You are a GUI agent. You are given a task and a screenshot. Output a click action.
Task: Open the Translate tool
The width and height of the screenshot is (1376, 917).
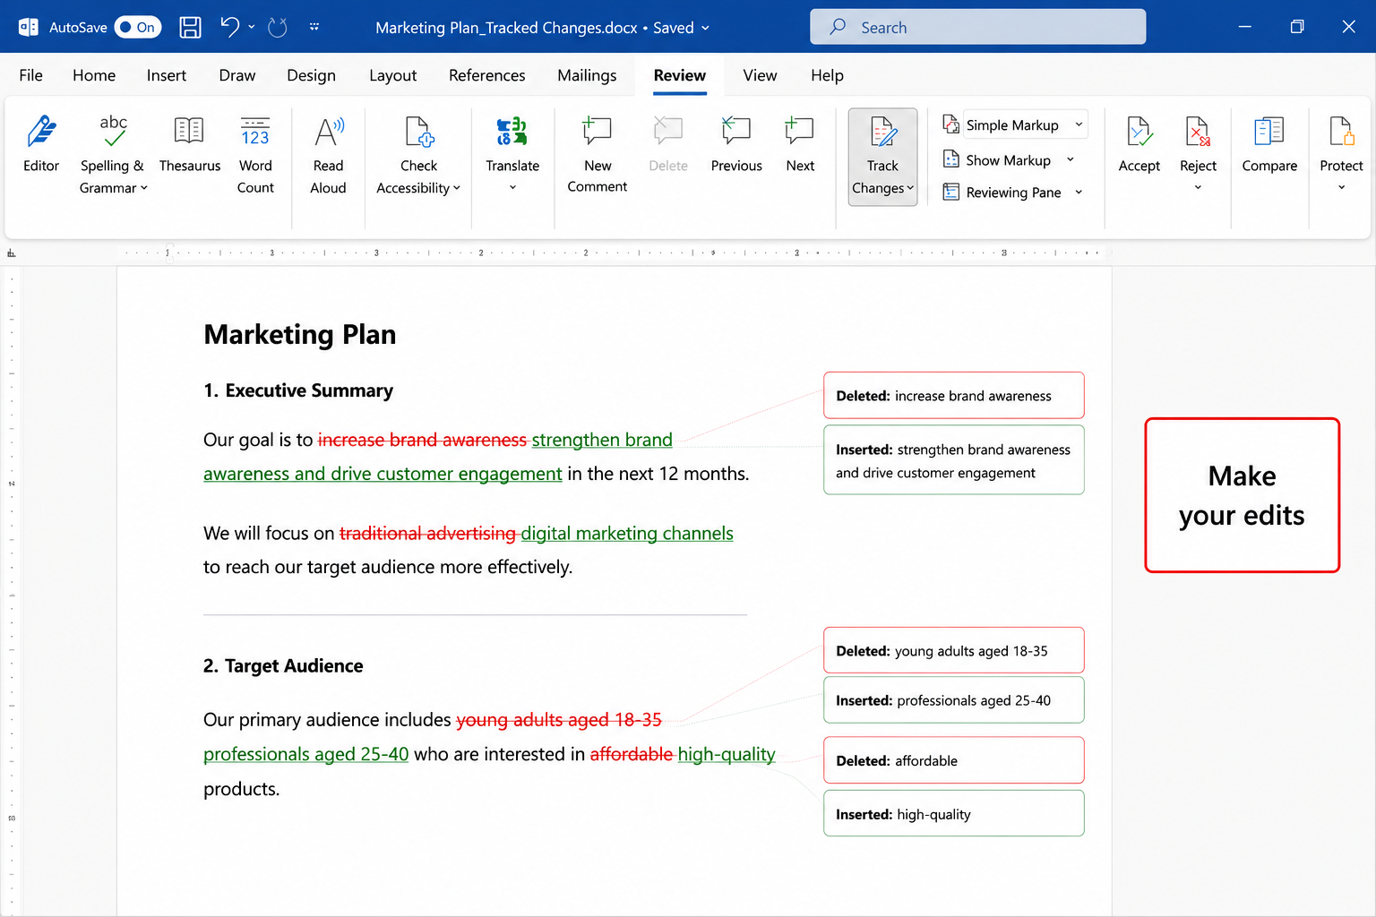512,143
